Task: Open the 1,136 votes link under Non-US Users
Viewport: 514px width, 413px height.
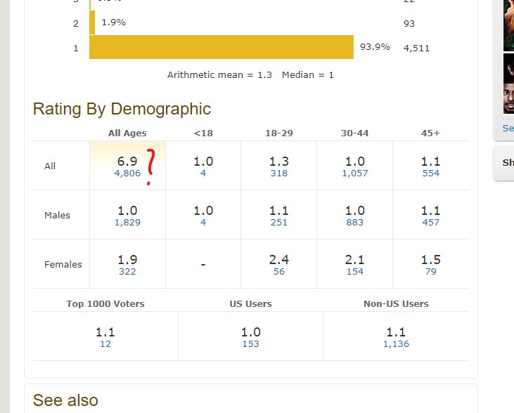Action: pos(396,344)
